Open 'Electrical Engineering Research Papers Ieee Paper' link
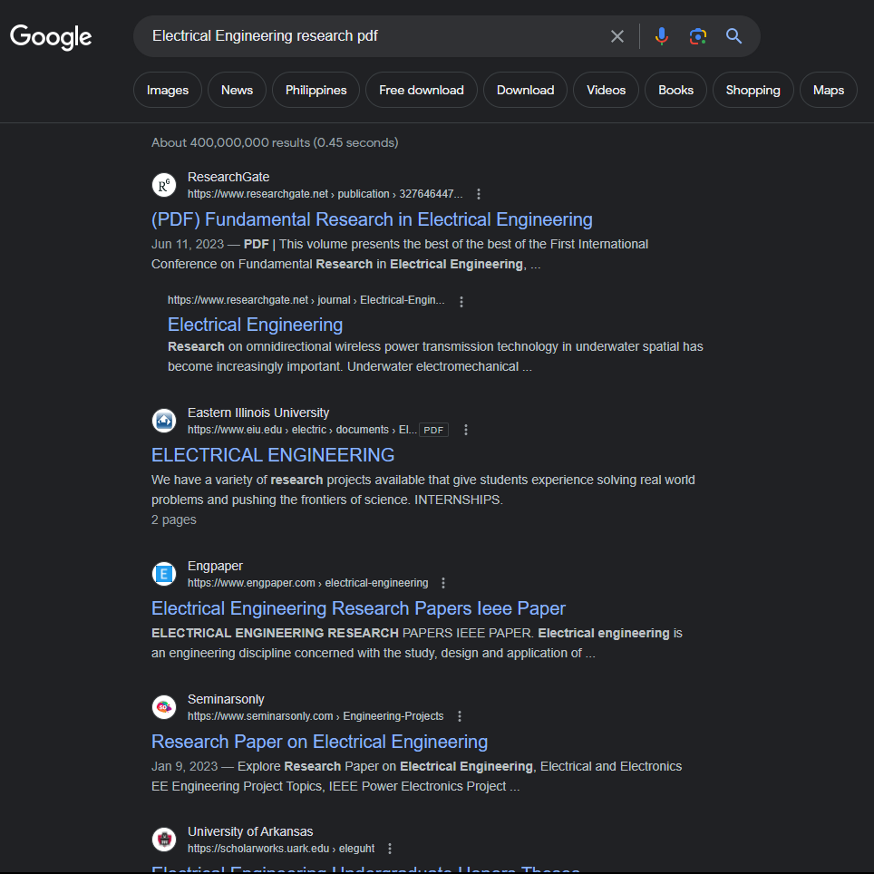 [x=358, y=608]
